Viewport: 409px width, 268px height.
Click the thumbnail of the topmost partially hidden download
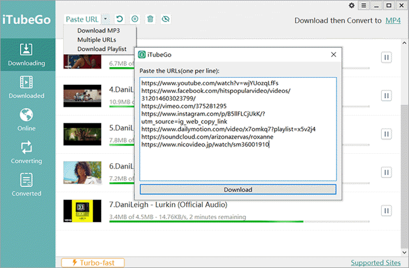pos(83,61)
